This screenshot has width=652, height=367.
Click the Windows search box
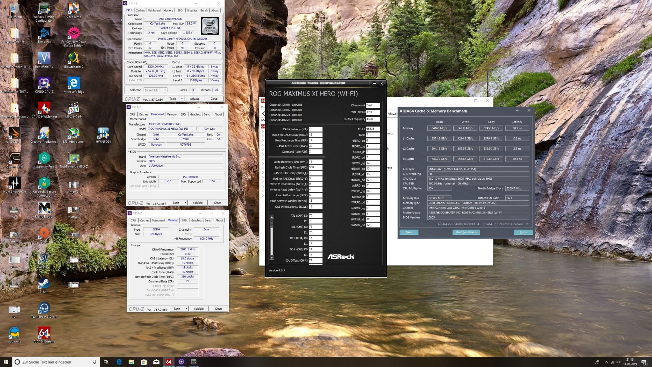tap(56, 362)
